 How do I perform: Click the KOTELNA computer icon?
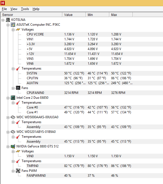[8, 20]
